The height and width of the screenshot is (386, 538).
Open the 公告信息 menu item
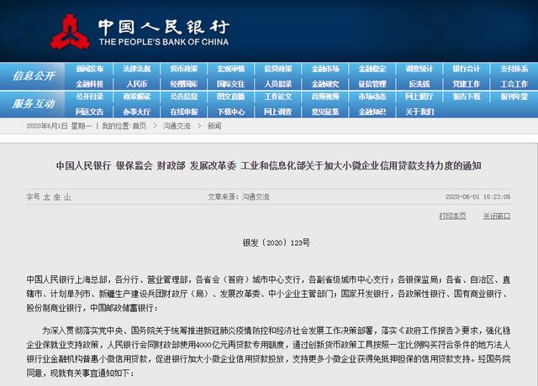(184, 96)
